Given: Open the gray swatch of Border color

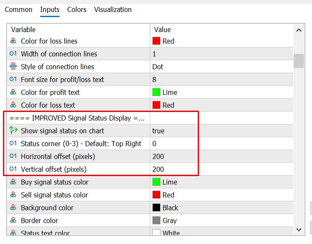Looking at the screenshot, I should 156,220.
